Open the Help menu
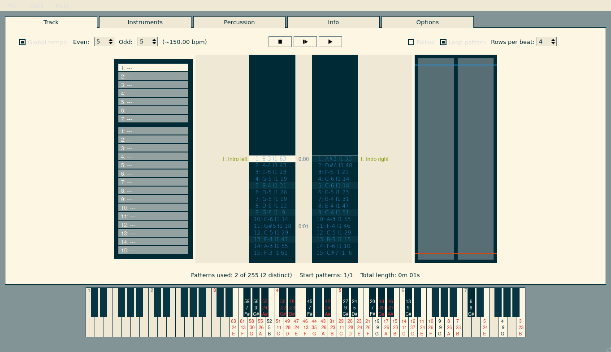The image size is (611, 352). (x=62, y=5)
